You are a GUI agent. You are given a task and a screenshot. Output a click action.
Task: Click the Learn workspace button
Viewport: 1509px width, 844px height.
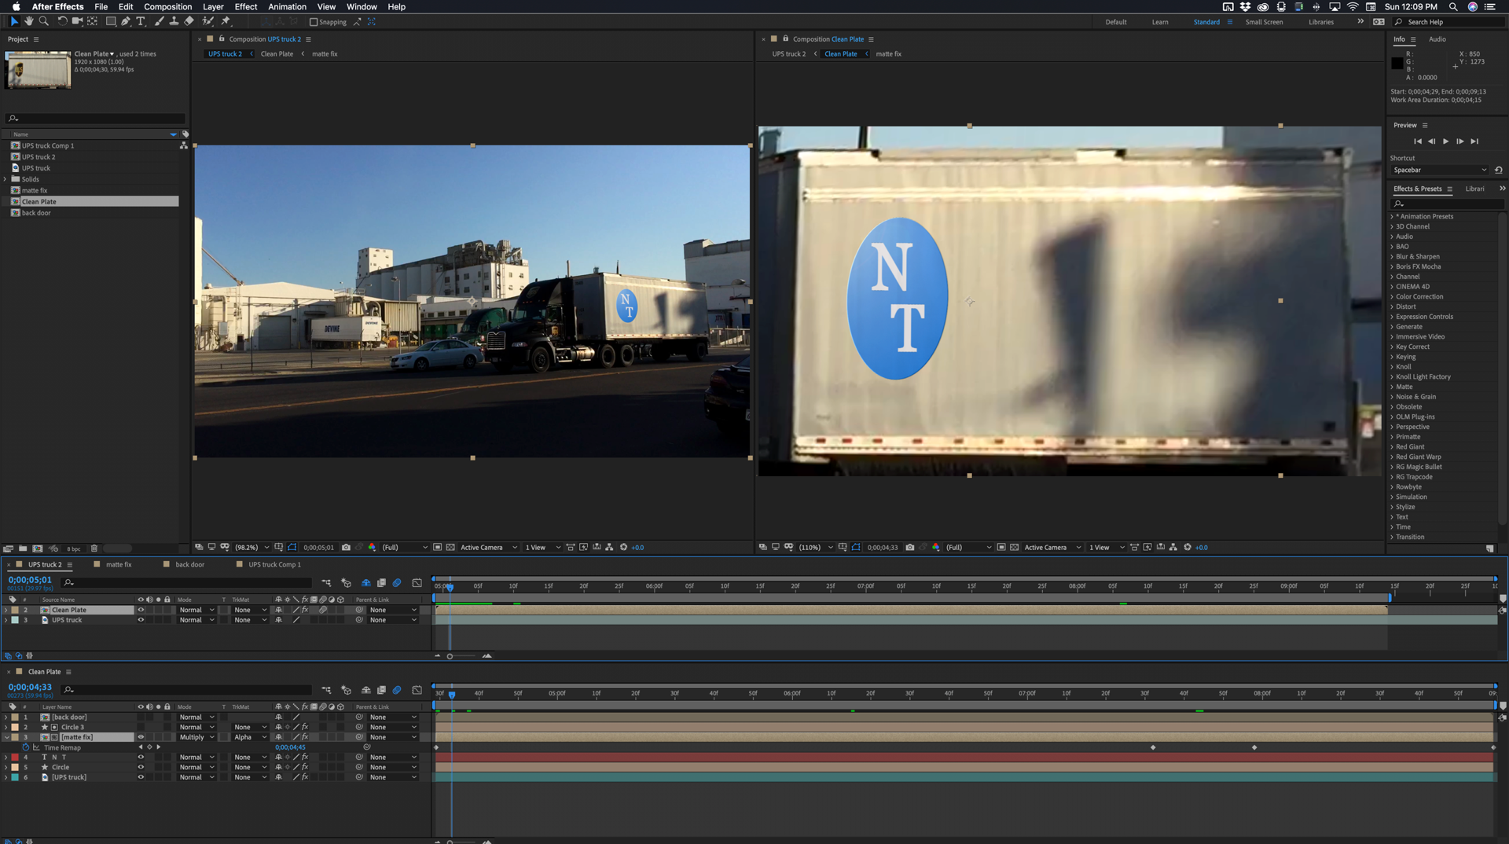pos(1159,22)
